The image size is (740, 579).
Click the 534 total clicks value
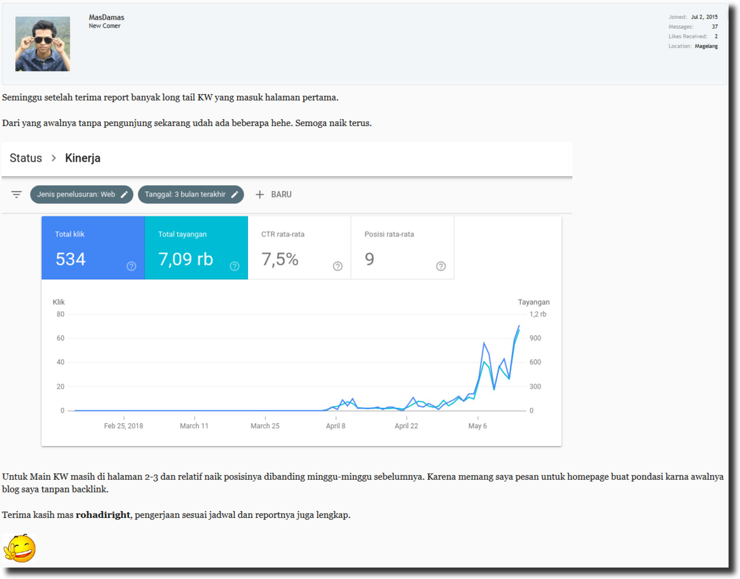click(71, 259)
